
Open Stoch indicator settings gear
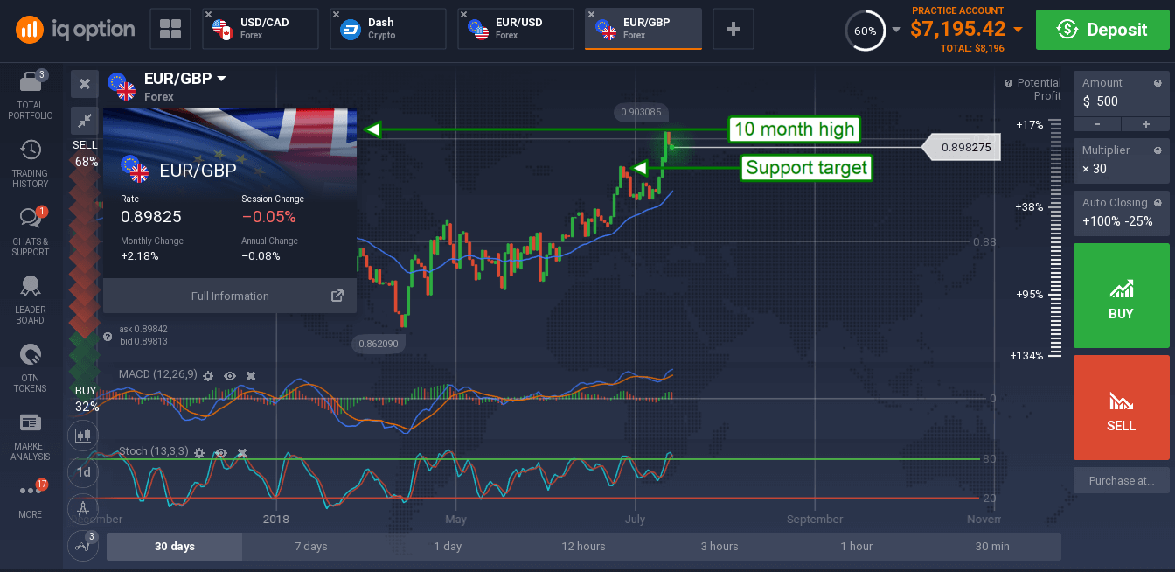pos(199,452)
